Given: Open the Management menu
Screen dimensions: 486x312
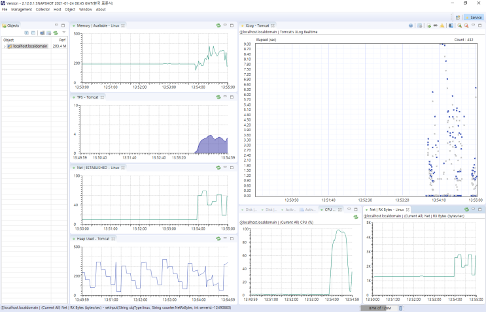Looking at the screenshot, I should pos(22,10).
